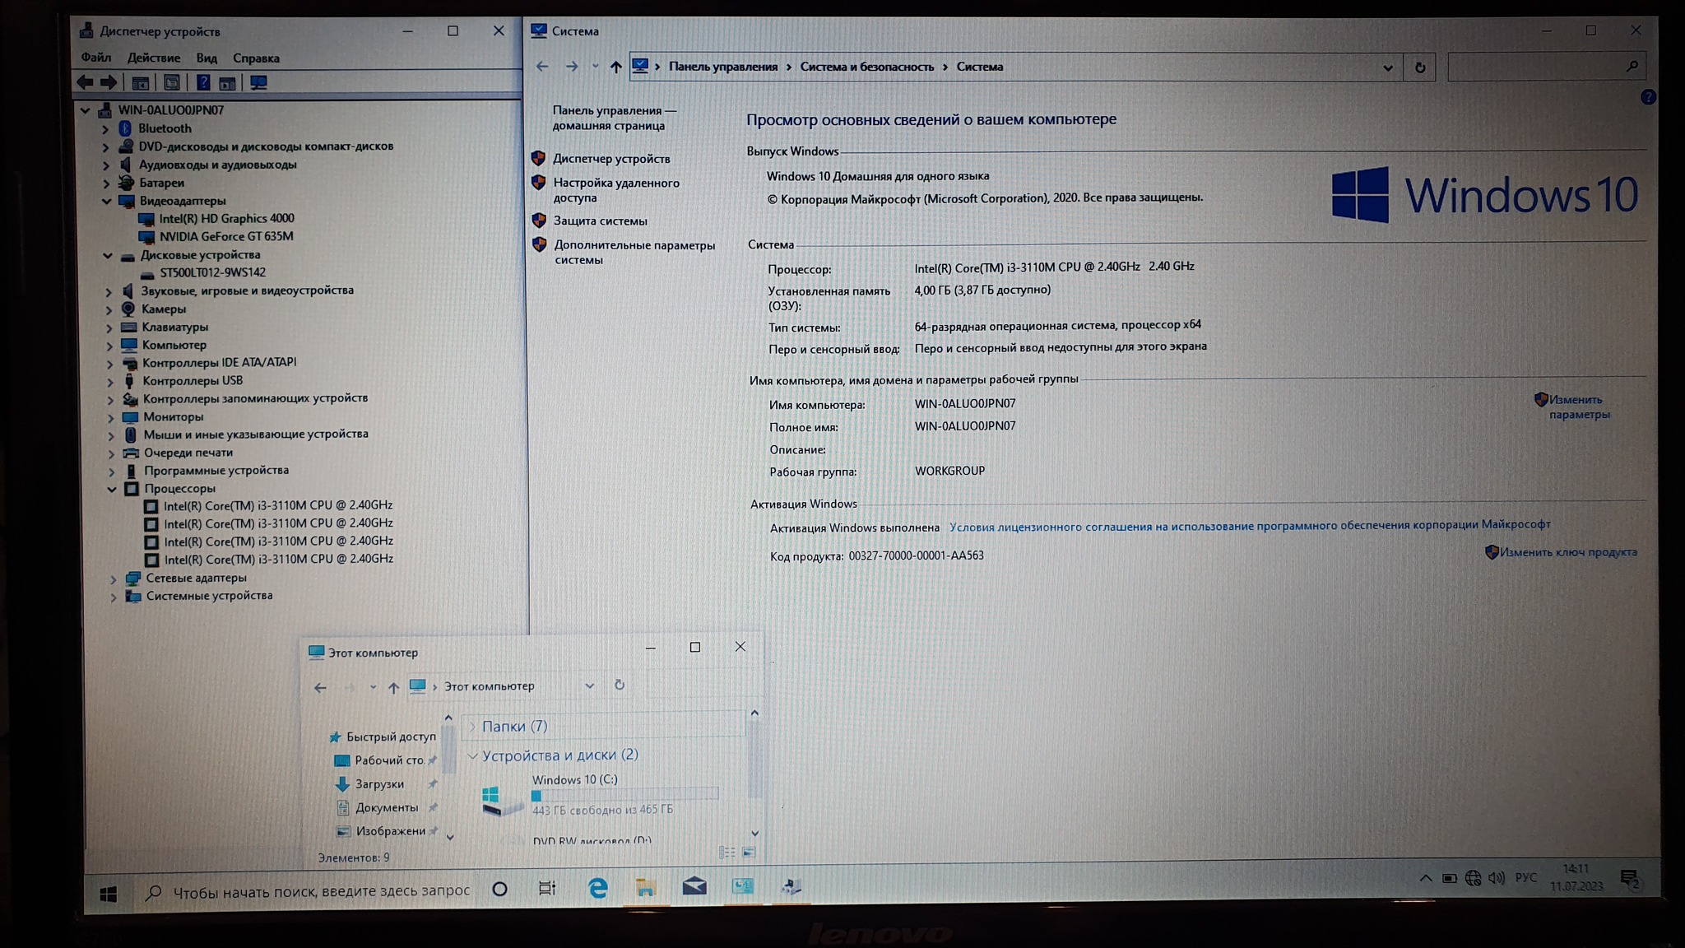
Task: Click the Properties toolbar icon in Device Manager
Action: 172,83
